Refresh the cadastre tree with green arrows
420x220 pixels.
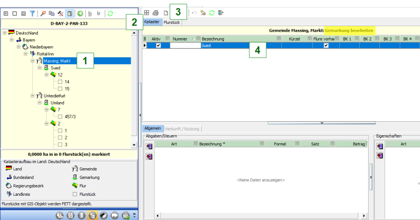tap(111, 14)
